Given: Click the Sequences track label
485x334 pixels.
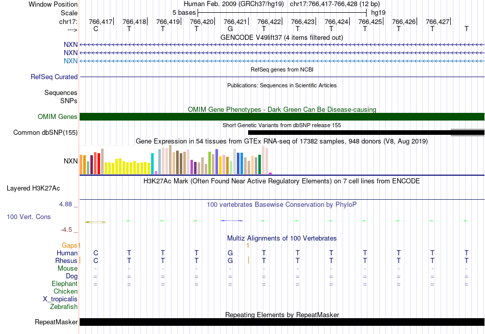Looking at the screenshot, I should (61, 92).
